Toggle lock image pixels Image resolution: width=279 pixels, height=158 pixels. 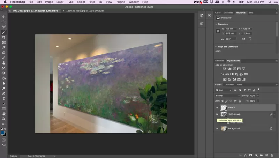(226, 101)
